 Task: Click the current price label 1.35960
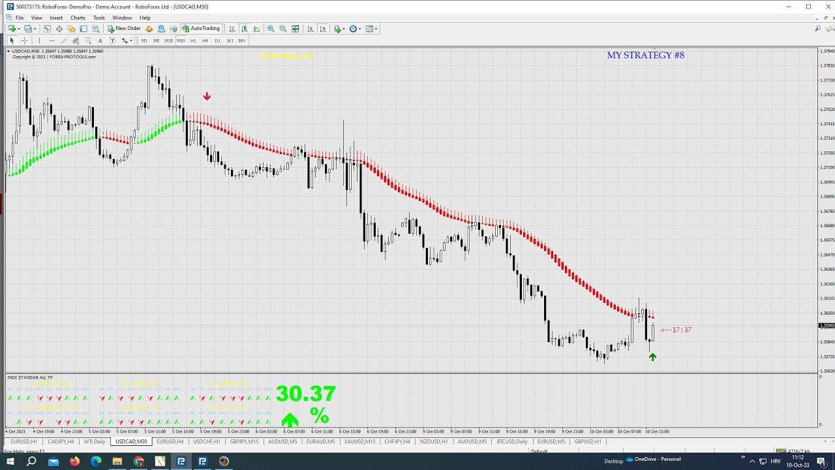pos(827,325)
